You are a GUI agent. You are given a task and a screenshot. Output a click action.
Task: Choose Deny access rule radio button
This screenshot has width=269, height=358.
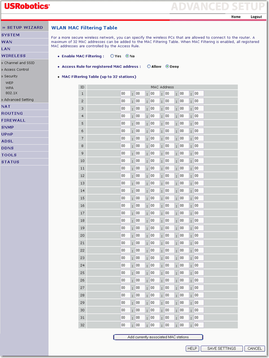(x=167, y=66)
